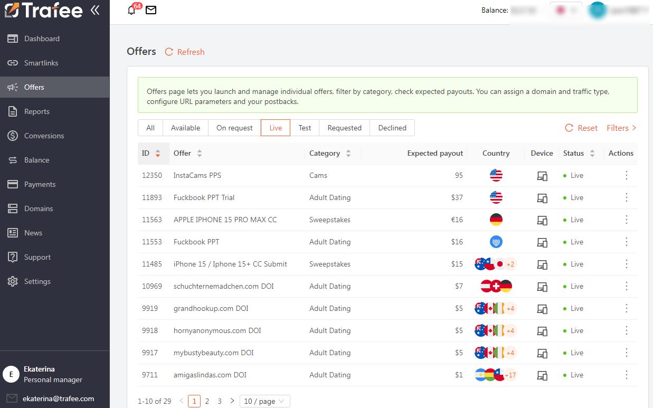This screenshot has width=653, height=408.
Task: Collapse the sidebar using the double chevron
Action: (95, 10)
